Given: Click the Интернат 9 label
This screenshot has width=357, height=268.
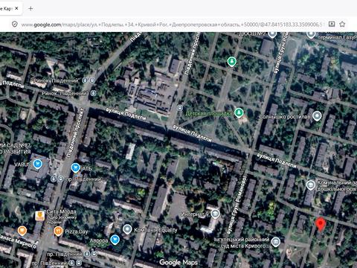Looking at the screenshot, I should click(195, 214).
